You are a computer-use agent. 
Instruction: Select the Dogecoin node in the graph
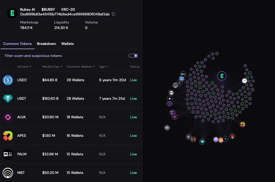(167, 128)
